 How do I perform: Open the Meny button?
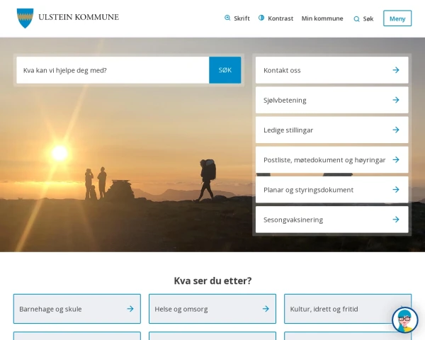point(397,18)
